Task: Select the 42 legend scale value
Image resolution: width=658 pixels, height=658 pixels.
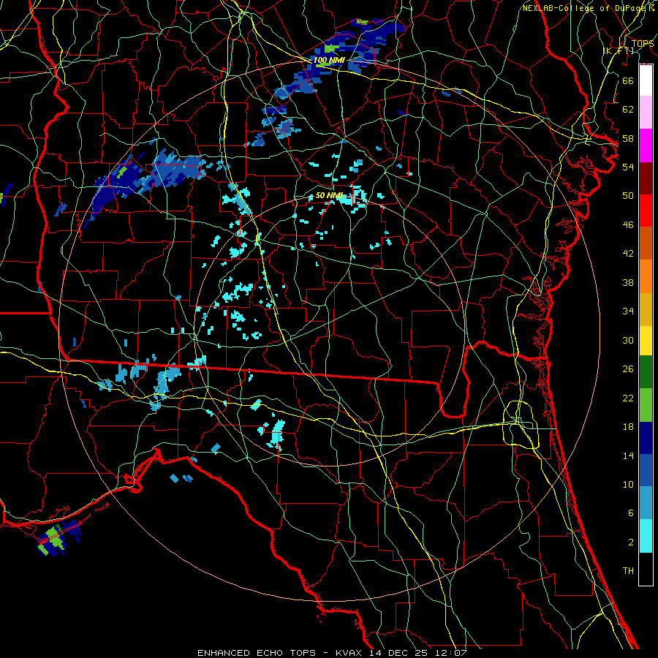Action: [628, 254]
